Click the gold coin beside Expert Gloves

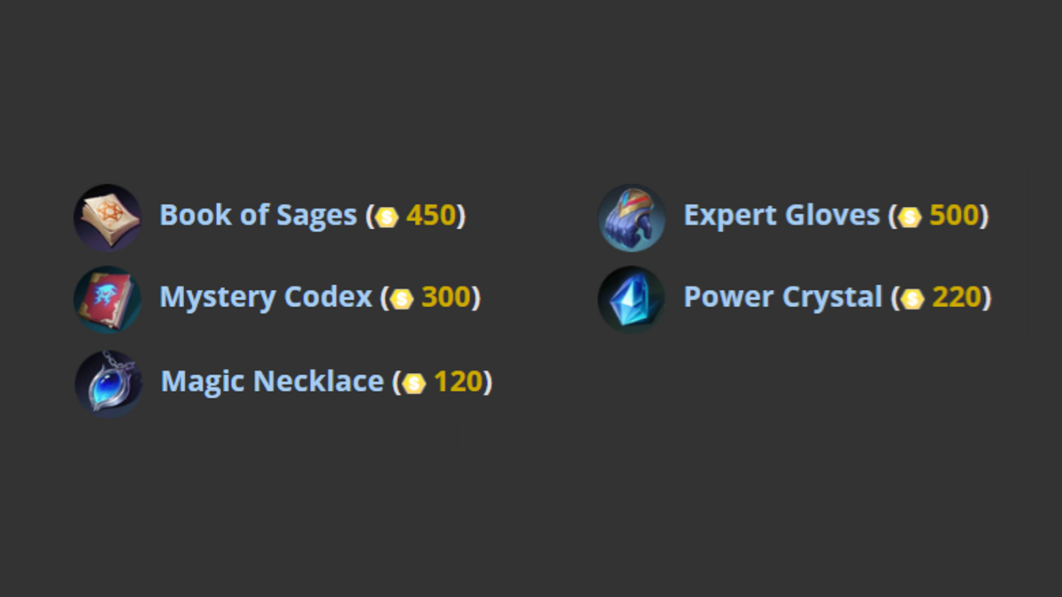tap(910, 218)
